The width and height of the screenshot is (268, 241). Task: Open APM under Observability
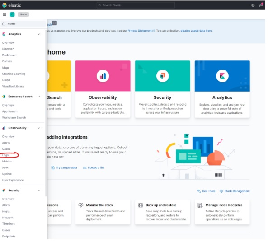[5, 167]
